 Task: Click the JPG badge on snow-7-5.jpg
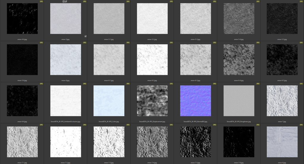tap(215, 125)
